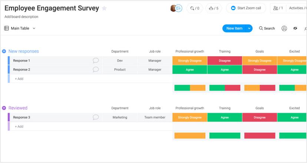Open the automations counter icon

(195, 8)
